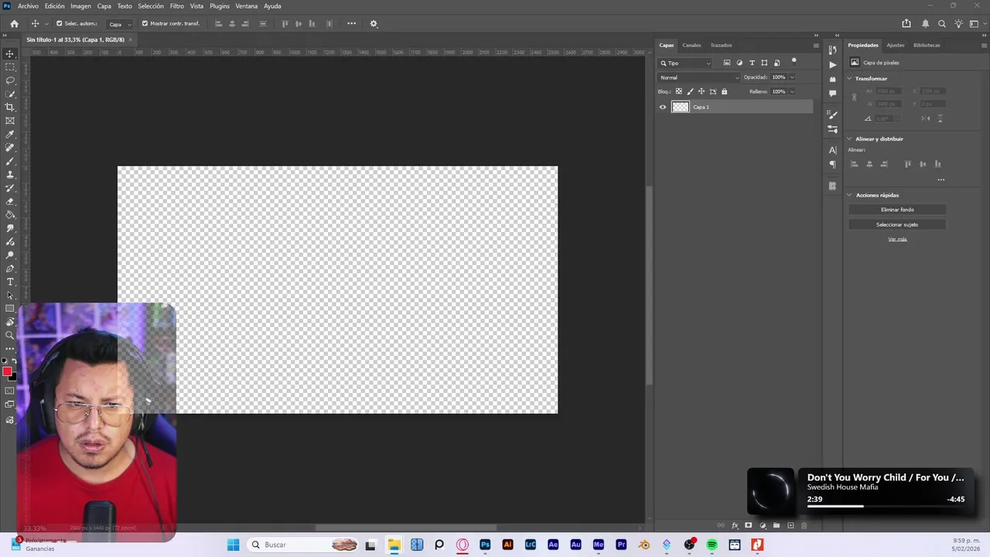The height and width of the screenshot is (557, 990).
Task: Filter layers by pixel layers icon
Action: pyautogui.click(x=726, y=63)
